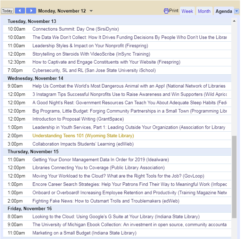Open Help Us Combat Dangerous Animal event
The width and height of the screenshot is (241, 239).
tap(129, 86)
